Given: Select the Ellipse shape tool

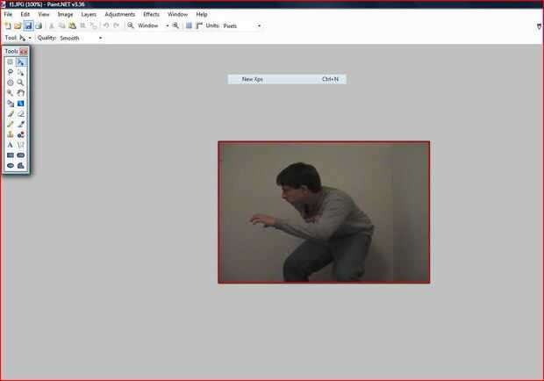Looking at the screenshot, I should pos(10,166).
